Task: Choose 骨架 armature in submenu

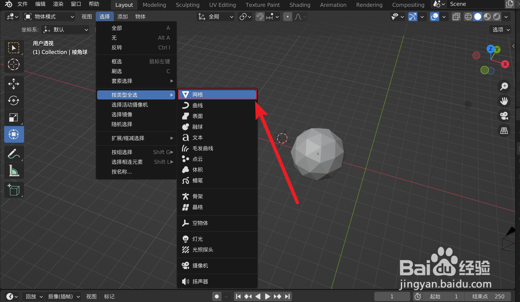Action: click(x=217, y=196)
